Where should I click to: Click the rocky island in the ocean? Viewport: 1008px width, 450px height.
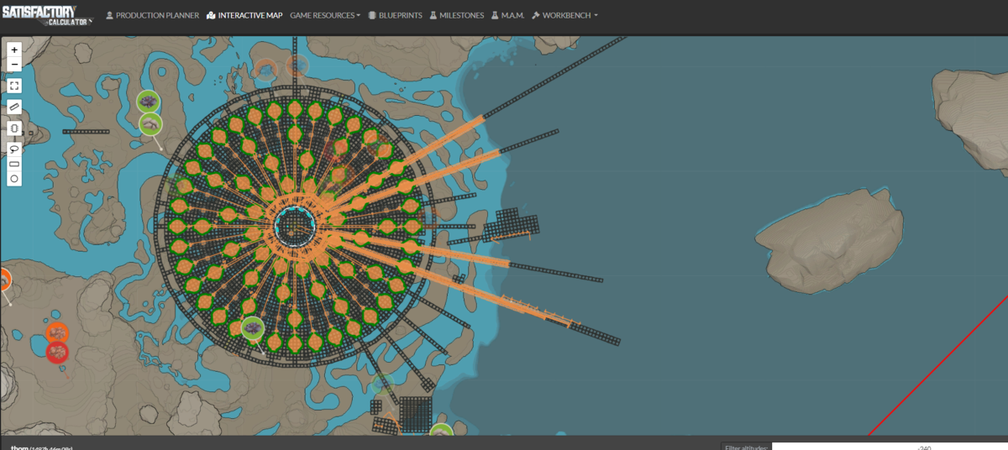(829, 241)
